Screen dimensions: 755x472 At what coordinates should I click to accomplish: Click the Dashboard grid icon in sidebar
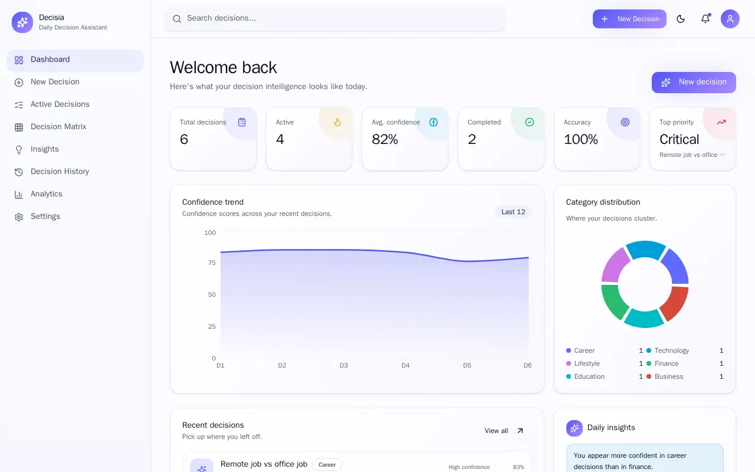click(x=19, y=60)
